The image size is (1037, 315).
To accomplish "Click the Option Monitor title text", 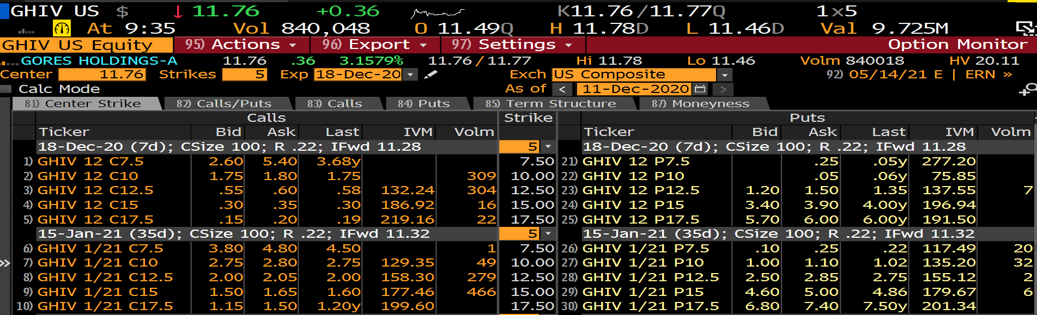I will coord(957,45).
